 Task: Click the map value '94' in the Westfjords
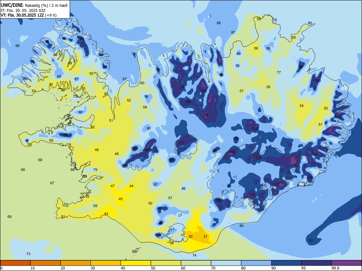point(32,61)
